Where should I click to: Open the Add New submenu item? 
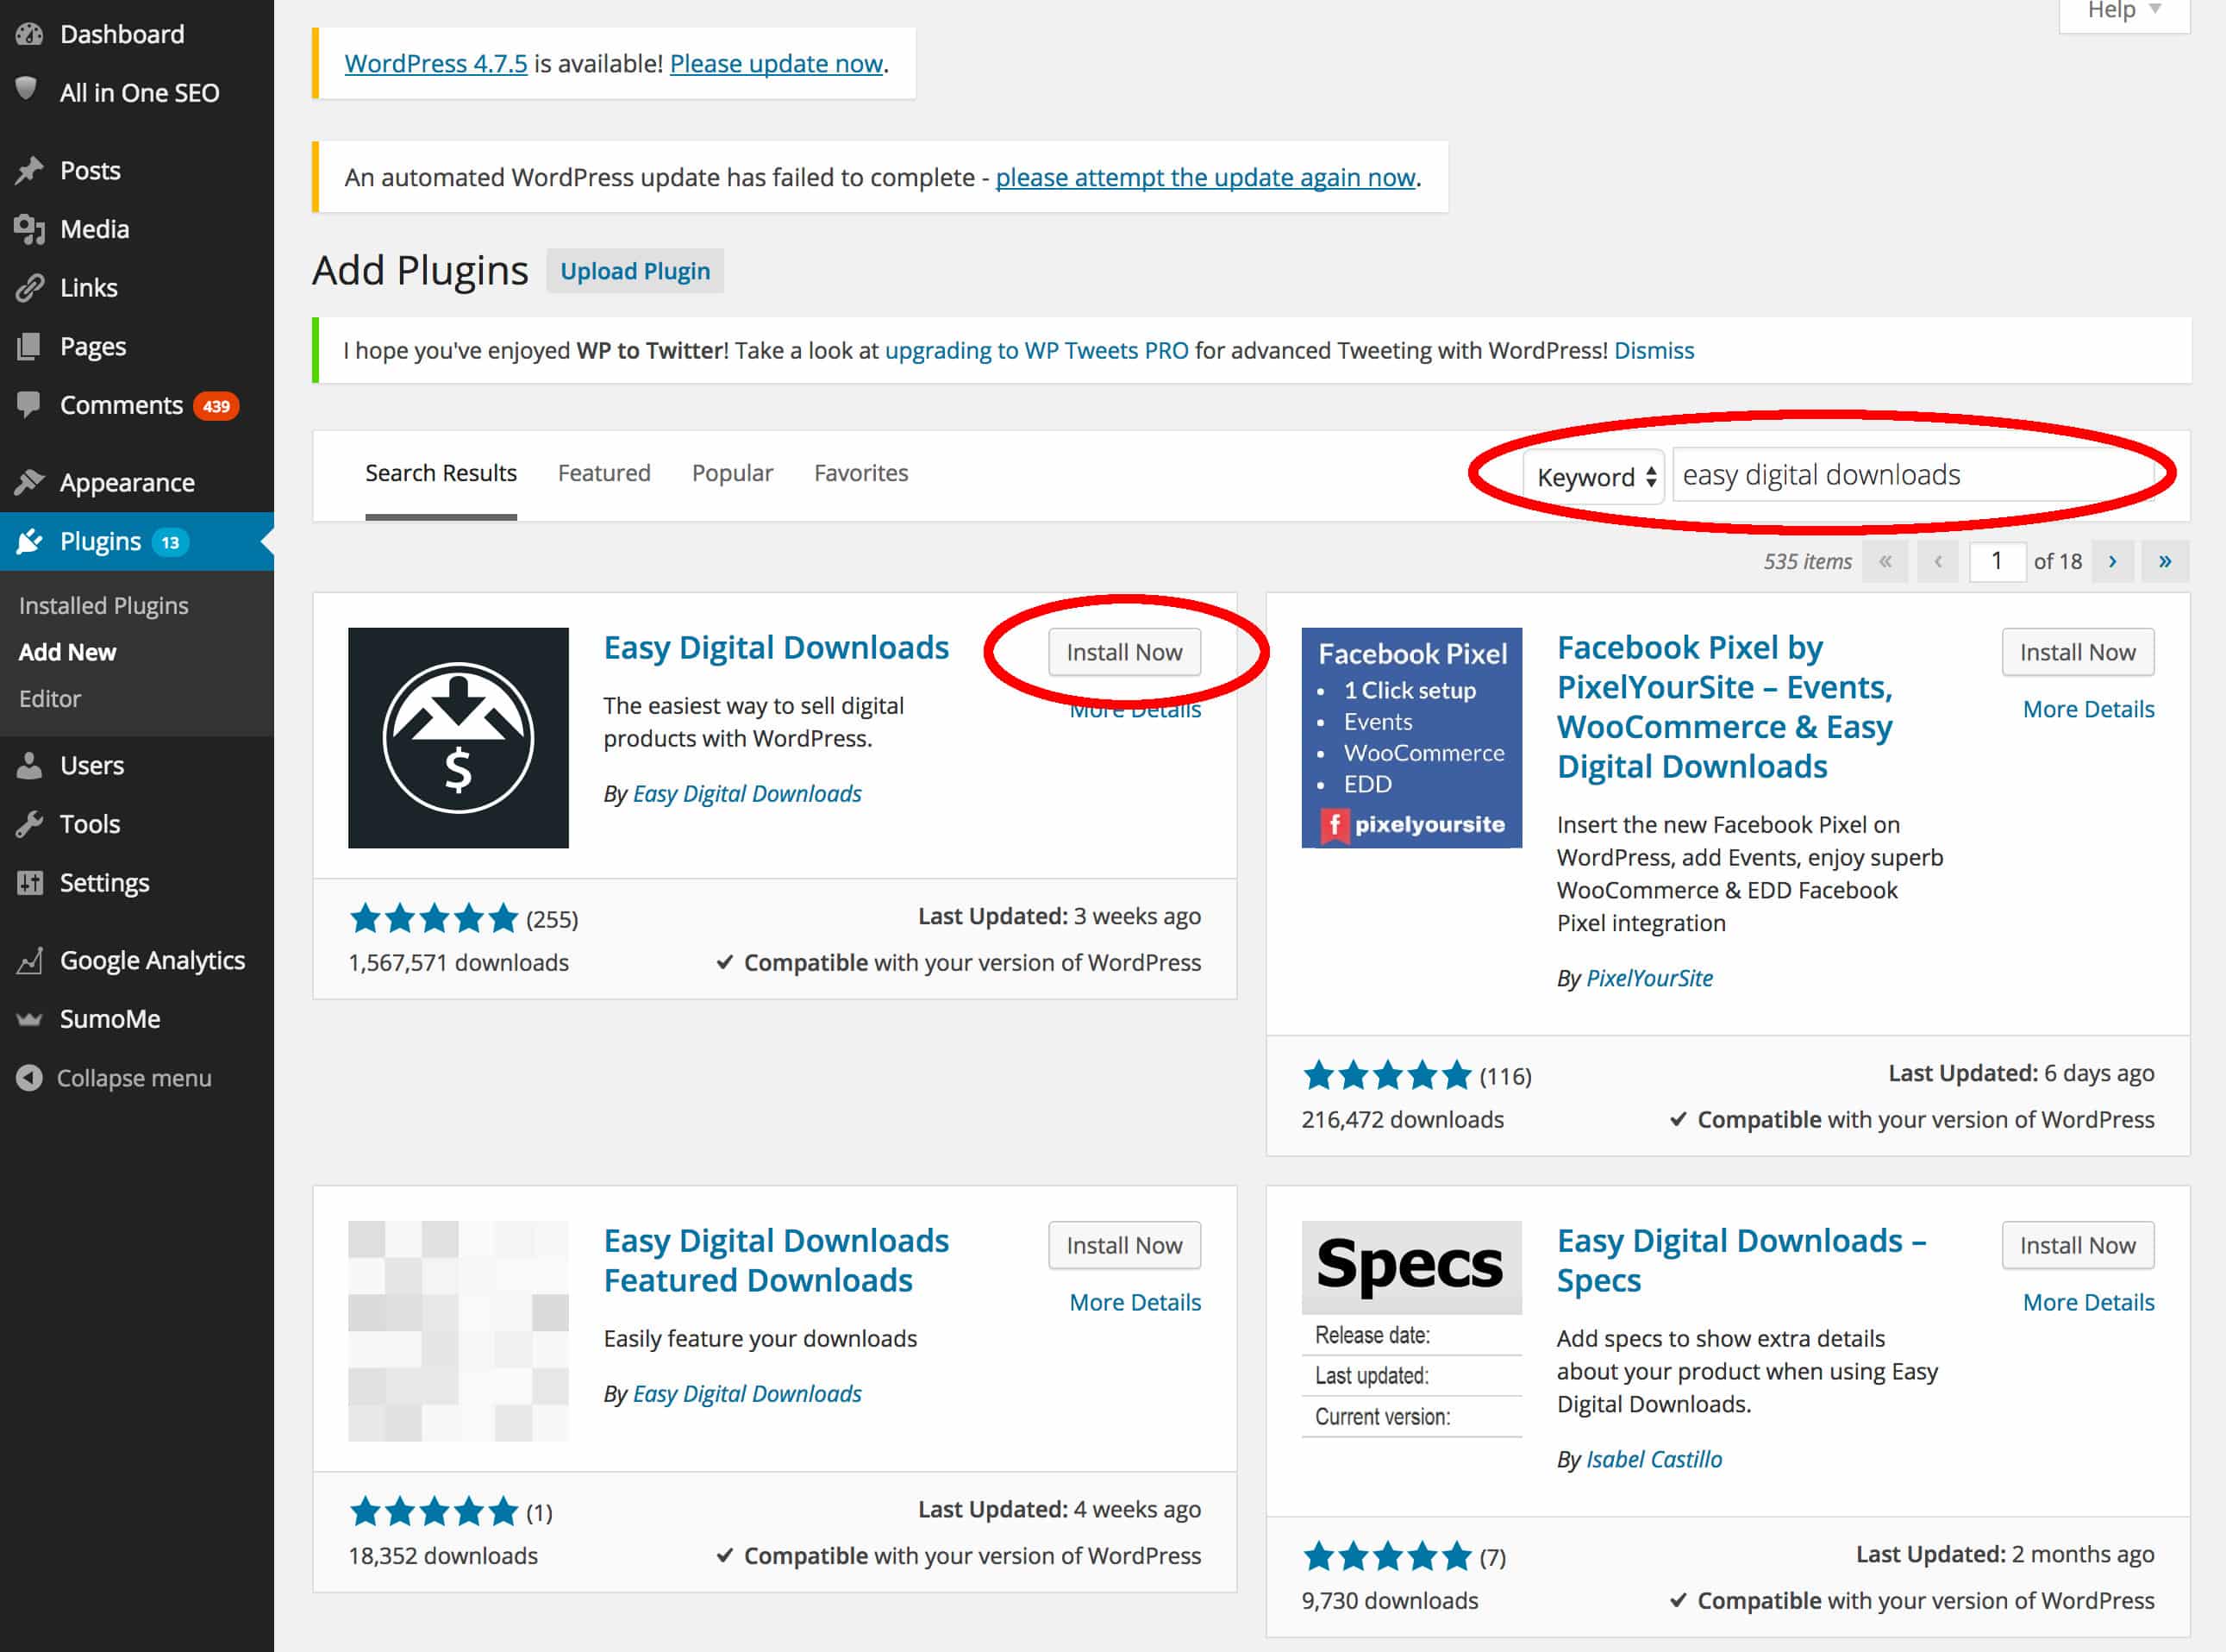[67, 652]
